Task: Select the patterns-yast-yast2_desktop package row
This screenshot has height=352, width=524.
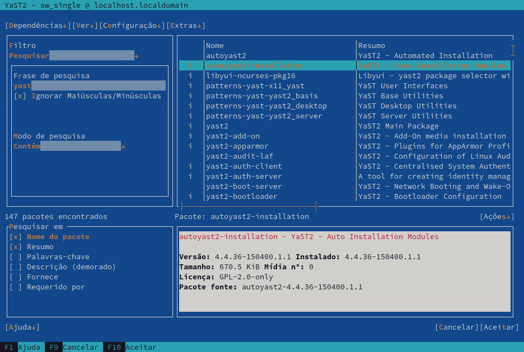Action: 344,106
